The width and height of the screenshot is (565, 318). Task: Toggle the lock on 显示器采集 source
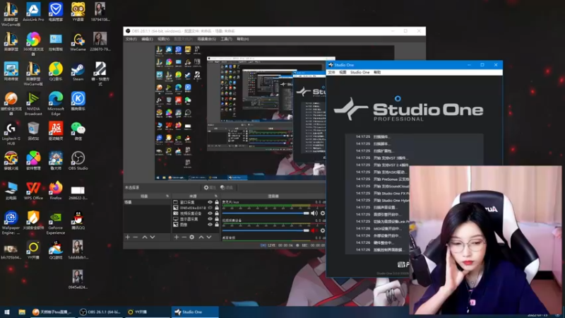(x=217, y=219)
